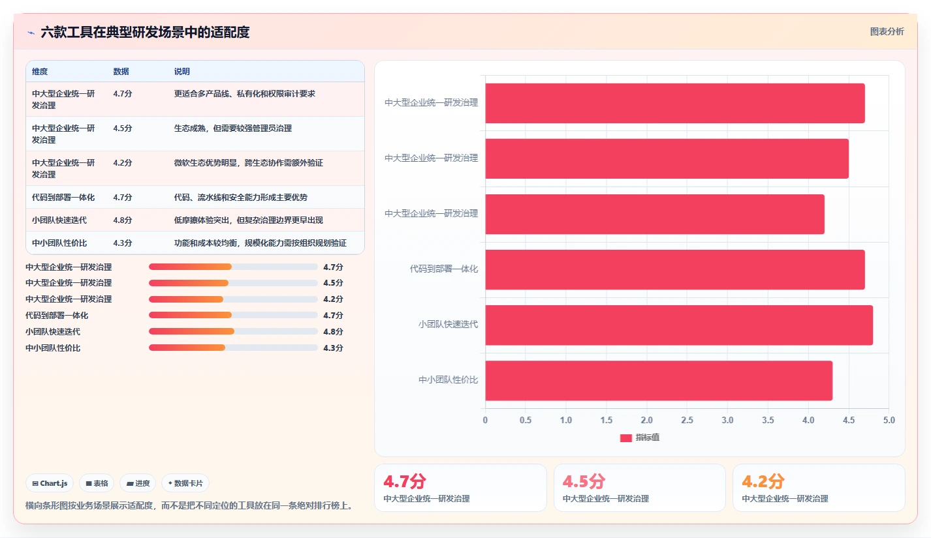This screenshot has width=931, height=538.
Task: Click the 小团队快速迭代 y-axis label in chart
Action: coord(449,324)
